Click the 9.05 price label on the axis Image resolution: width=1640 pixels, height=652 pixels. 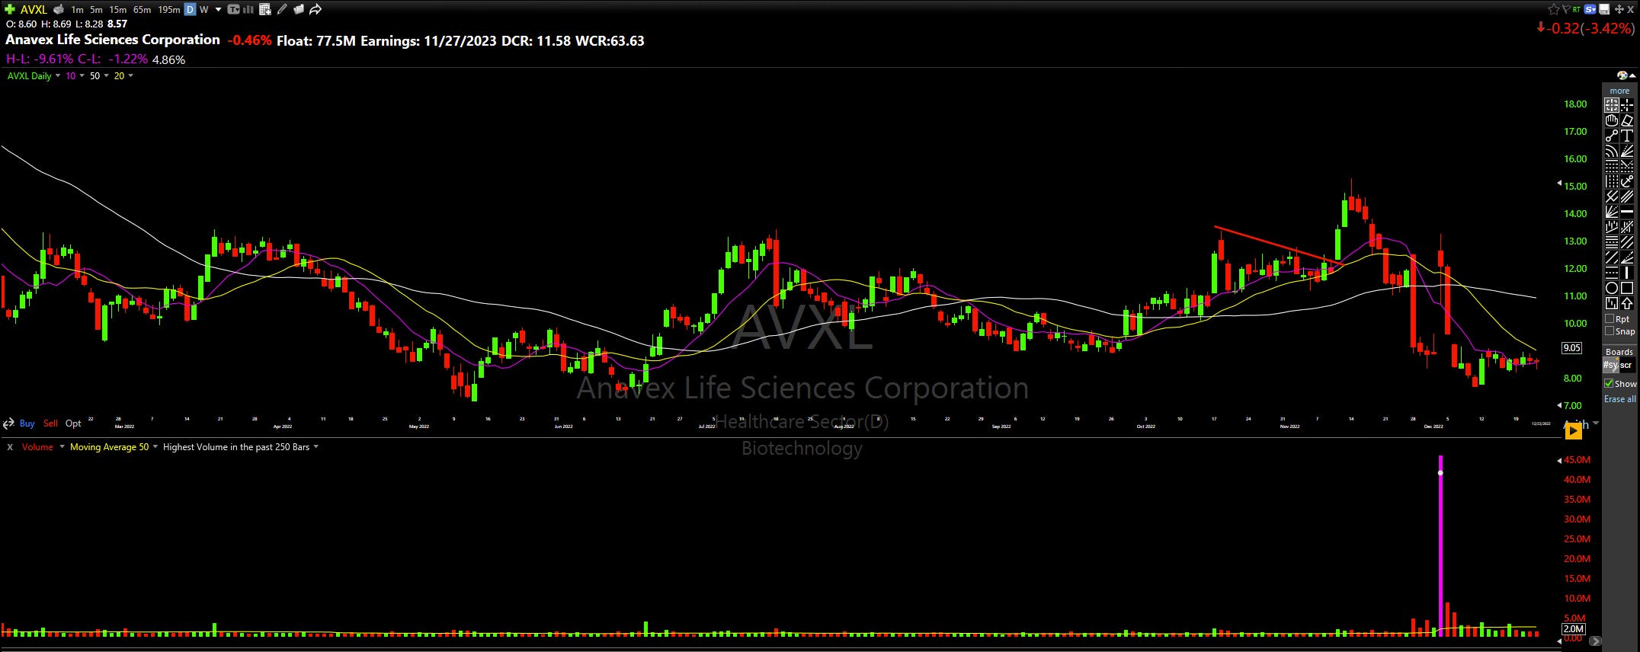click(1571, 348)
